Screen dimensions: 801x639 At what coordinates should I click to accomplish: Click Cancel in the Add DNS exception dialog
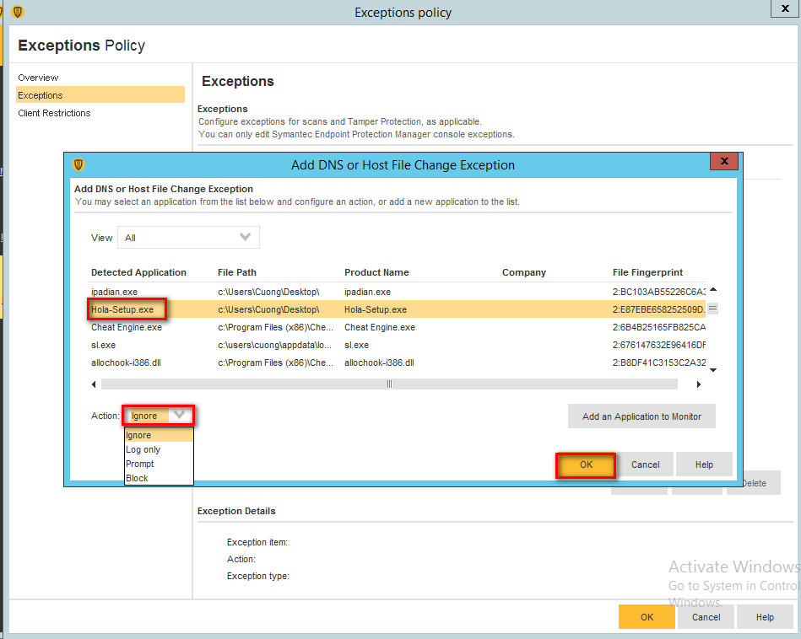coord(645,464)
